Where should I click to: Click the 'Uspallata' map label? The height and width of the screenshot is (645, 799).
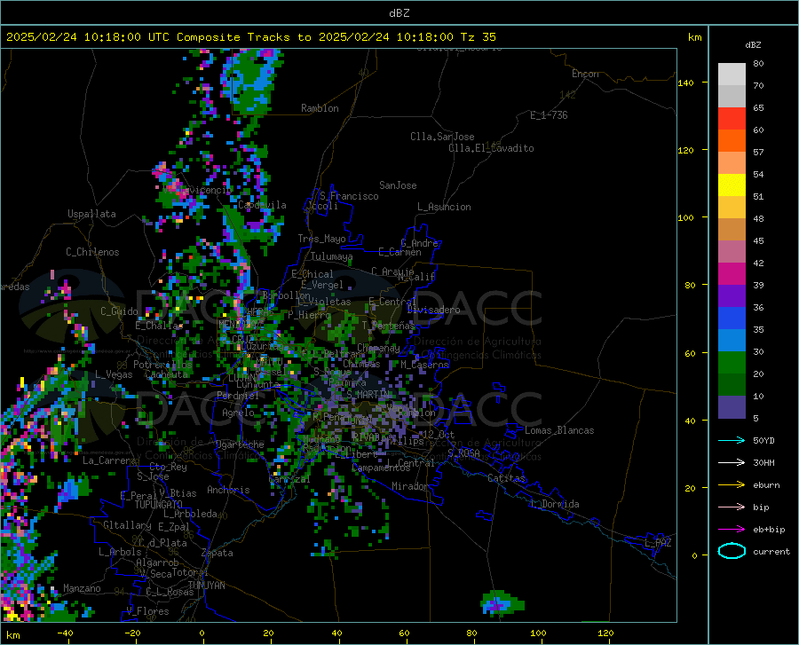pos(91,214)
